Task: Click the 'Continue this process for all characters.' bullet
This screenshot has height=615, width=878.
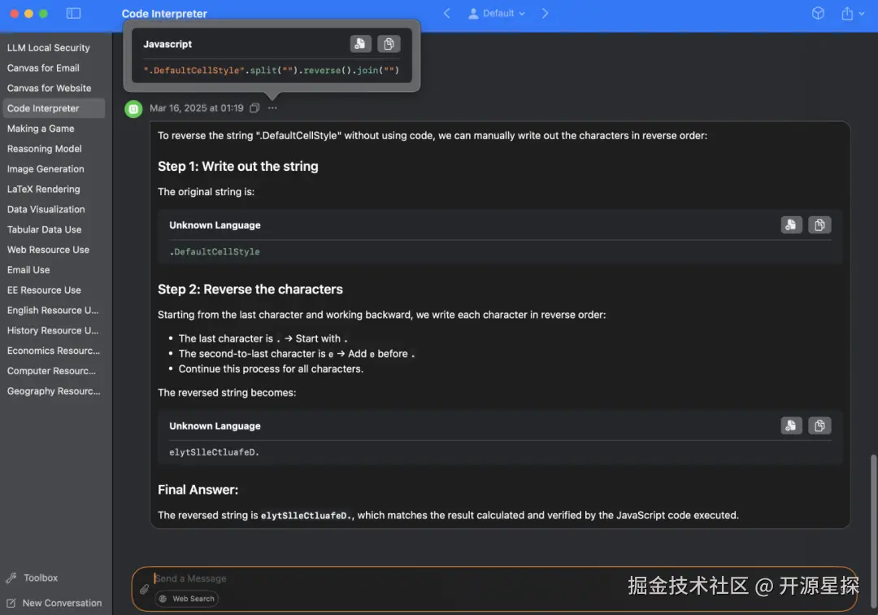Action: coord(271,369)
